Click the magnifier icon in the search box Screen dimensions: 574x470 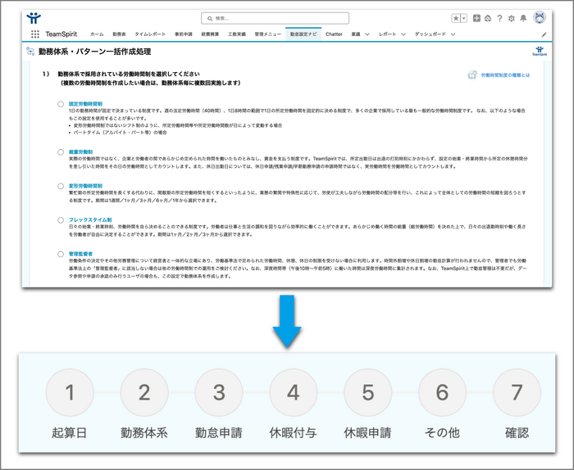[210, 18]
